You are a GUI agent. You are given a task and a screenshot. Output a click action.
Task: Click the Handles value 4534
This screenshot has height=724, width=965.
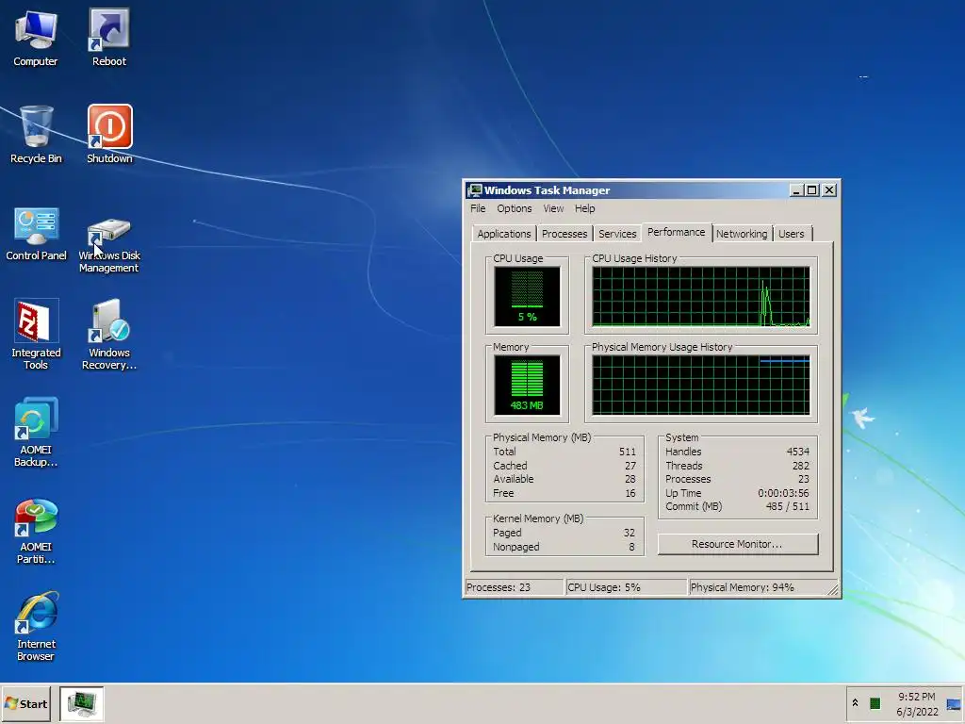(x=797, y=452)
